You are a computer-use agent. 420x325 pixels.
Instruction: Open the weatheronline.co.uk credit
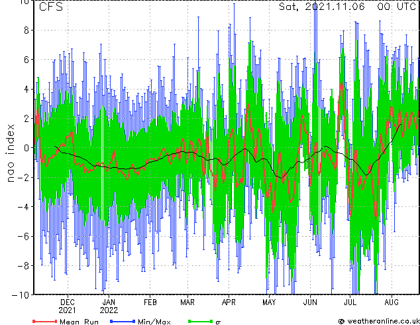(379, 321)
